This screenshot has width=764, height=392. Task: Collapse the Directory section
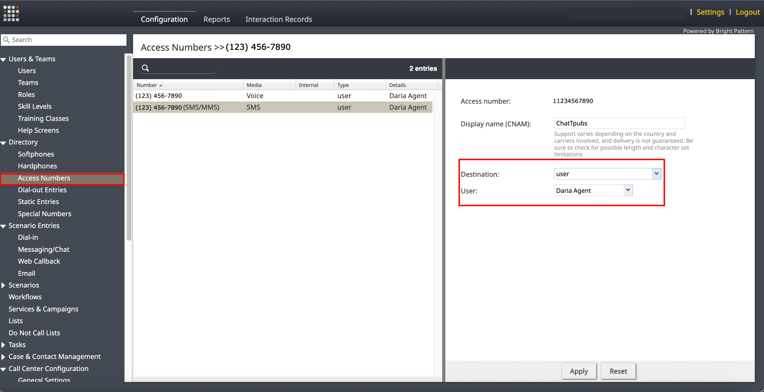tap(3, 142)
